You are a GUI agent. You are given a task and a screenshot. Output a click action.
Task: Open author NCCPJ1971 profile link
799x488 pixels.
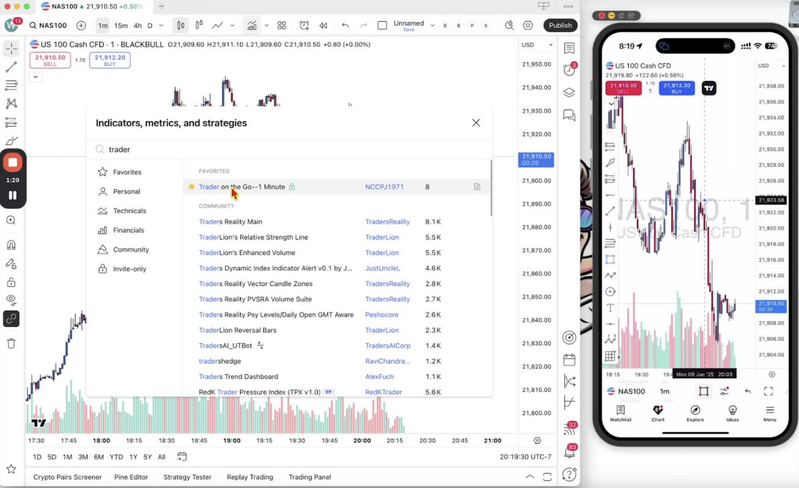pos(384,187)
